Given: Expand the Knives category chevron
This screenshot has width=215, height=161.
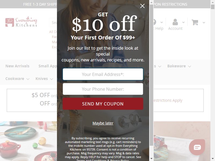Looking at the screenshot, I should tap(52, 79).
